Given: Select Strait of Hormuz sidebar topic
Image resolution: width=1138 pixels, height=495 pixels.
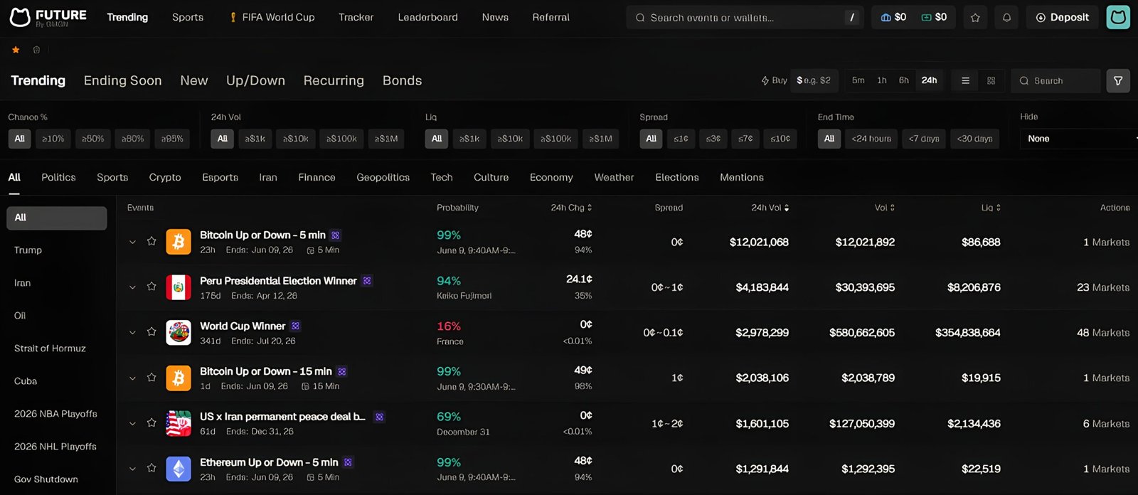Looking at the screenshot, I should click(50, 348).
